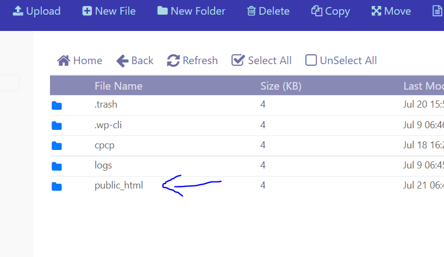
Task: Refresh the file listing
Action: tap(192, 60)
